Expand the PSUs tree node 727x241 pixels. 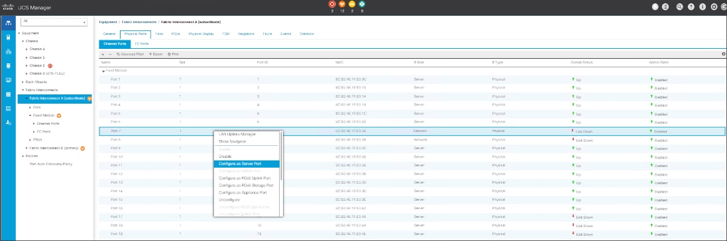pos(30,139)
